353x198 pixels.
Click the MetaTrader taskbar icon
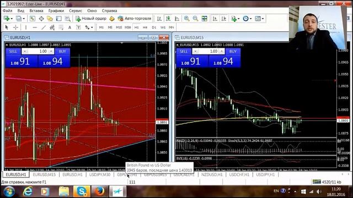[x=117, y=191]
